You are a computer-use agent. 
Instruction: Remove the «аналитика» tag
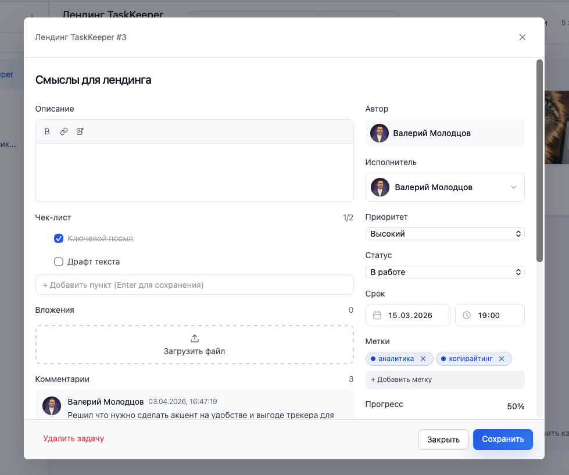(423, 359)
